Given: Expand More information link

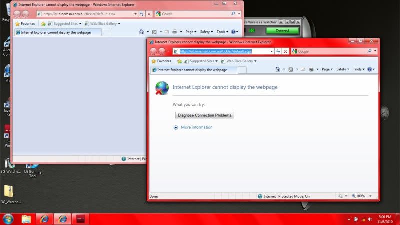Looking at the screenshot, I should pyautogui.click(x=196, y=127).
